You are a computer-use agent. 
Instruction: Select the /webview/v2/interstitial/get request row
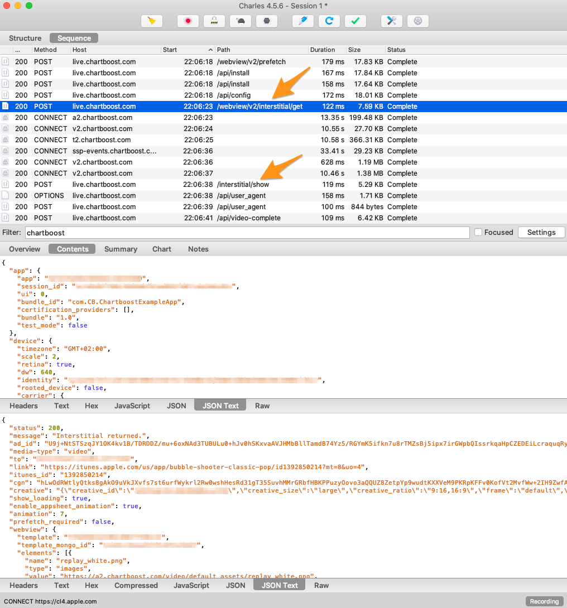click(x=283, y=107)
